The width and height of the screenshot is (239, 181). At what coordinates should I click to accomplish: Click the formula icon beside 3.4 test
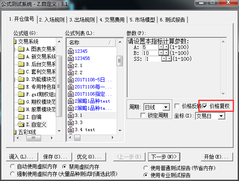tap(71, 129)
